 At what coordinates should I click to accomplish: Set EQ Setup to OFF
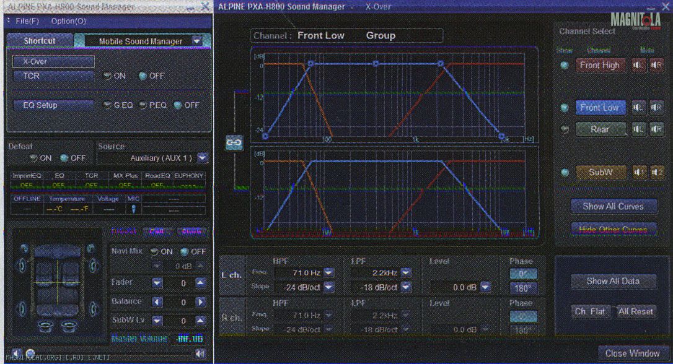tap(178, 105)
